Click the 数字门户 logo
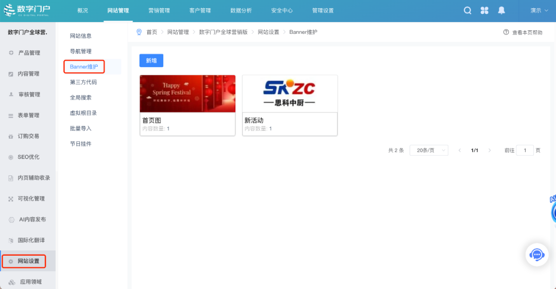 (x=27, y=10)
